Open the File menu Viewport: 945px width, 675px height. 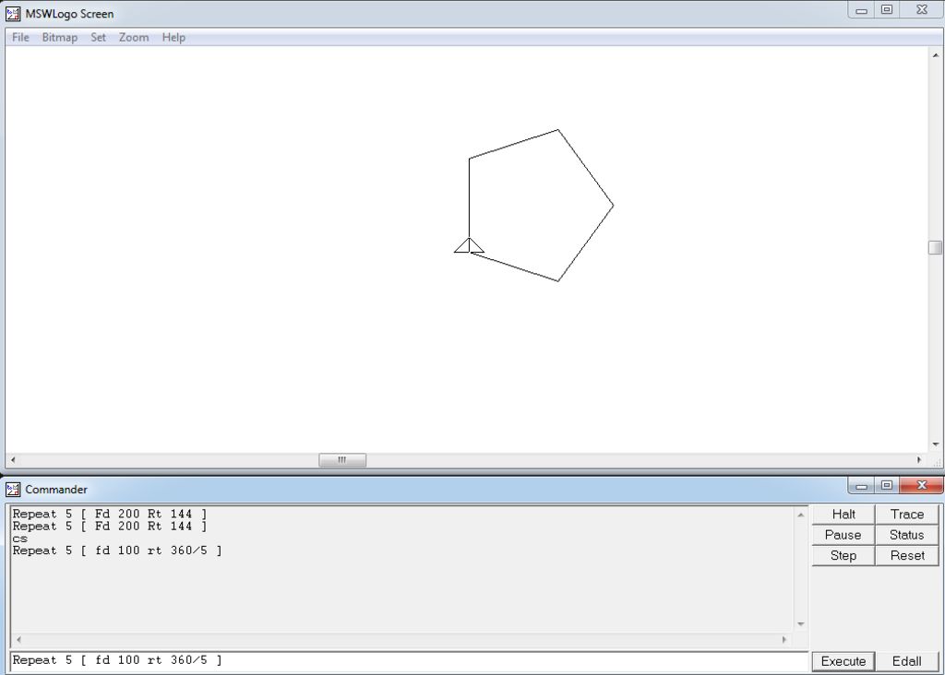pyautogui.click(x=20, y=37)
